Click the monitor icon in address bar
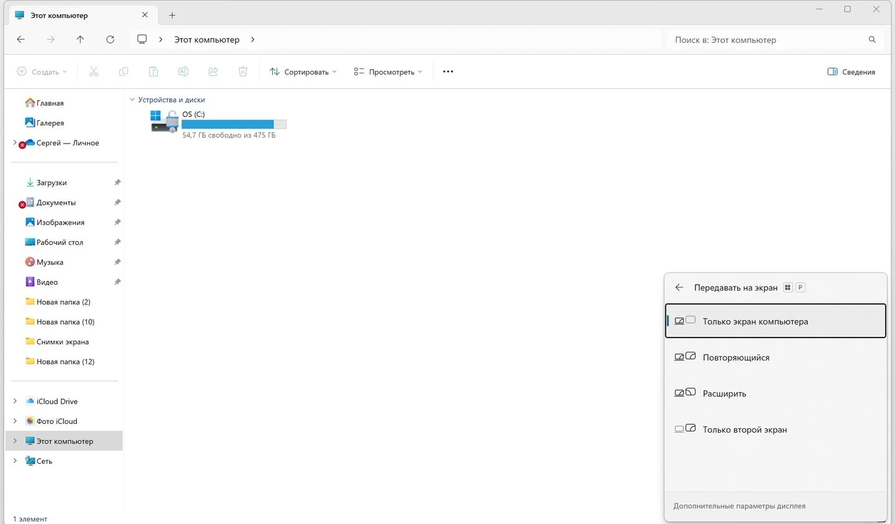Viewport: 895px width, 524px height. (x=142, y=39)
